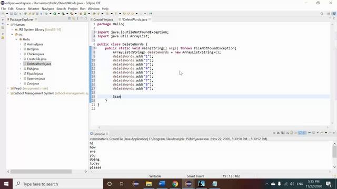
Task: Toggle Show Console on standard error change
Action: 304,133
